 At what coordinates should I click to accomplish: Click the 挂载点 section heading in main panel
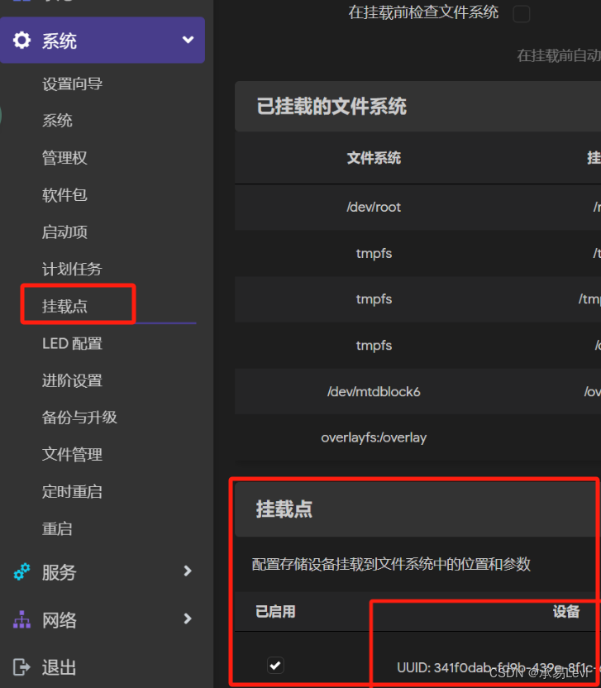coord(284,509)
